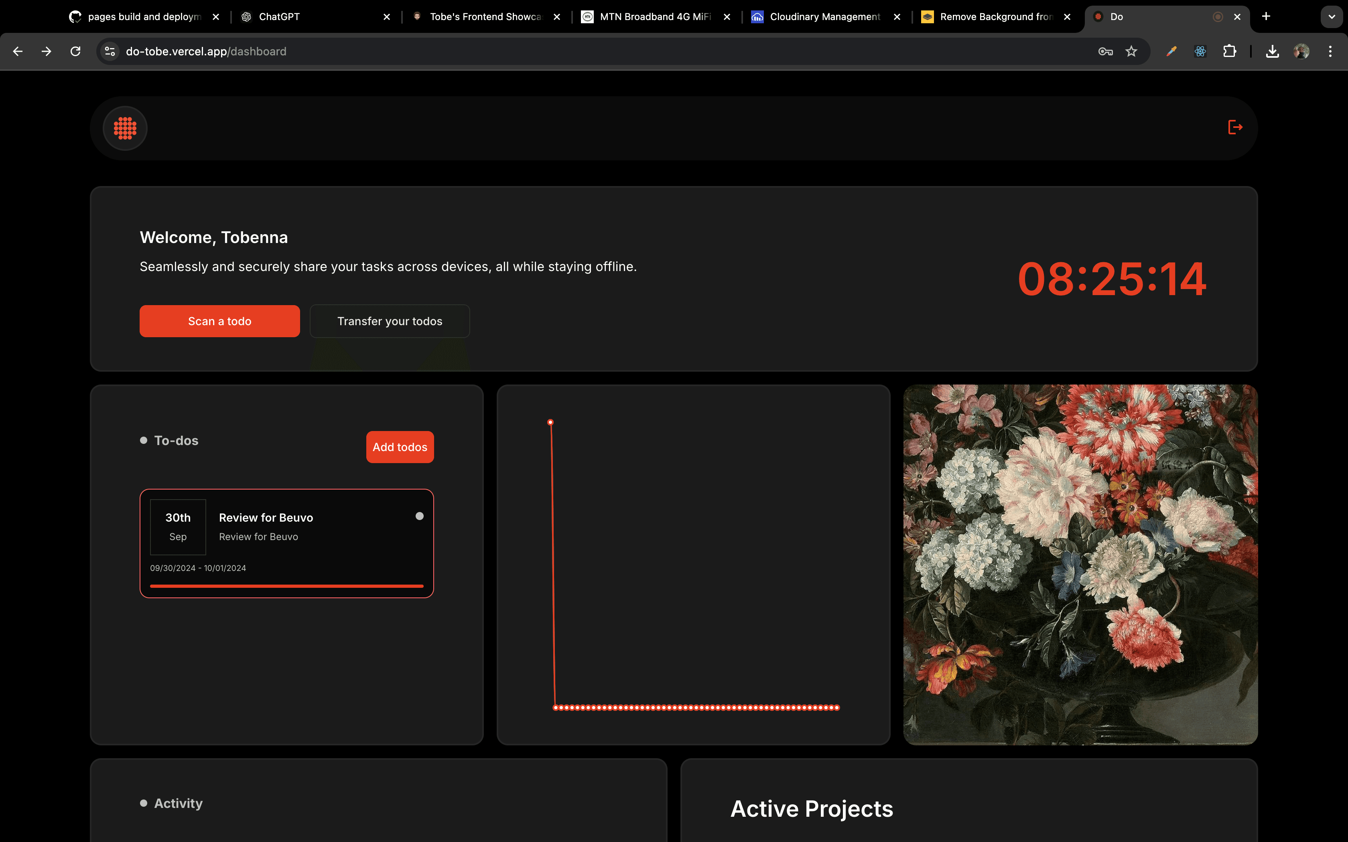Expand the tab search dropdown arrow

coord(1332,17)
